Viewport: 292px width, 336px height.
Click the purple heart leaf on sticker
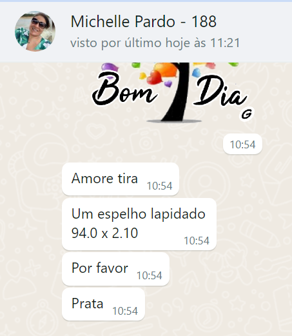pyautogui.click(x=110, y=67)
